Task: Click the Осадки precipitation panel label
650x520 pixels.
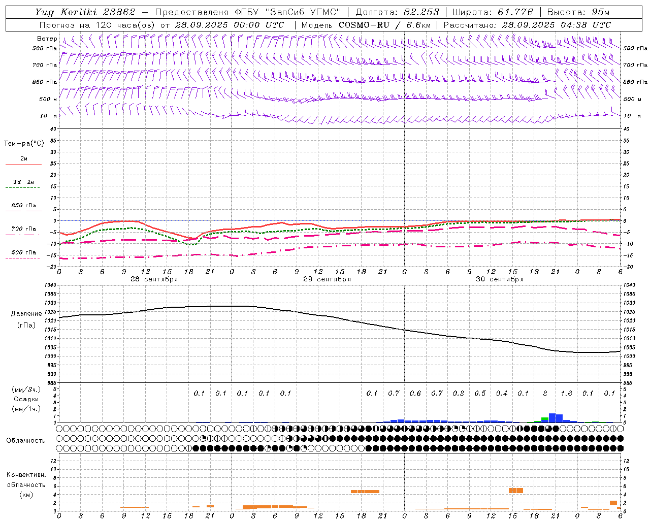Action: [26, 399]
